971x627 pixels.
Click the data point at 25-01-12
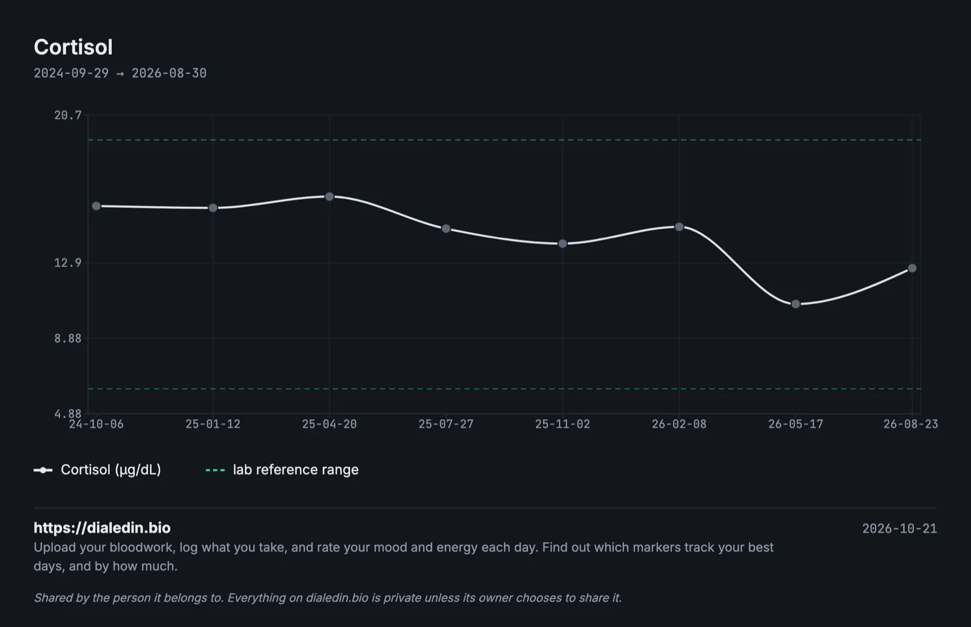[213, 208]
